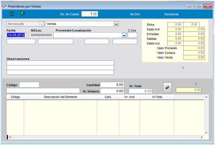This screenshot has width=215, height=145.
Task: Click the second Saldo Act value box
Action: pyautogui.click(x=194, y=43)
